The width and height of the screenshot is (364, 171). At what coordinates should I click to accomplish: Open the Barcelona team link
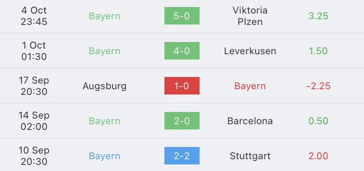[x=250, y=121]
